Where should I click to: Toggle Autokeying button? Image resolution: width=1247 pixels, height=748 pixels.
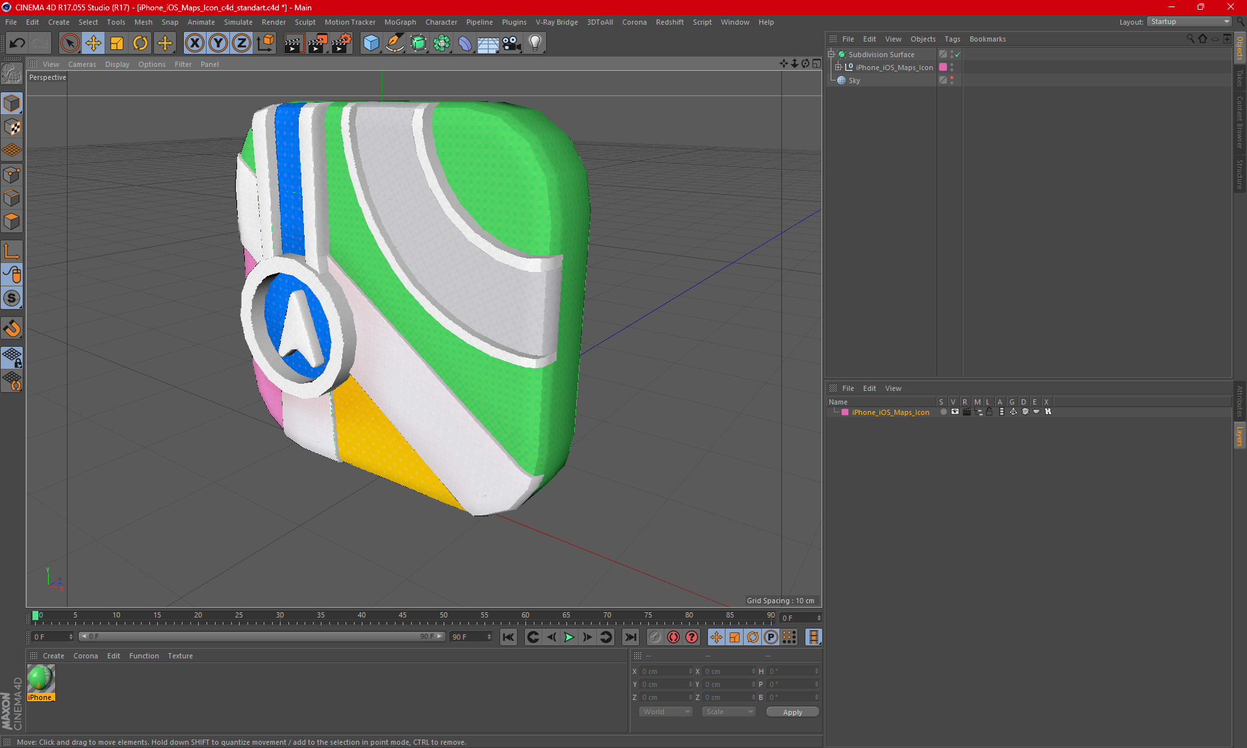point(674,637)
